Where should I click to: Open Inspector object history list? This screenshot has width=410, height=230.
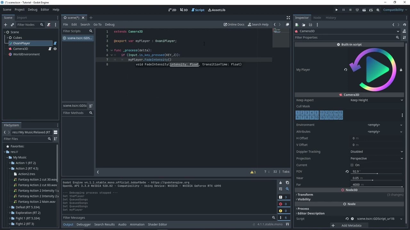click(405, 25)
